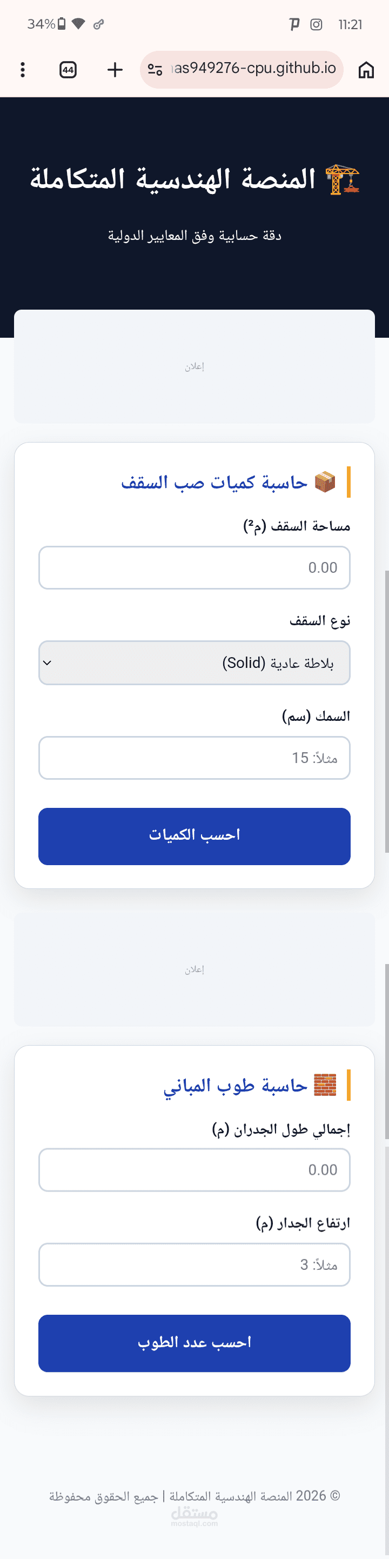Image resolution: width=389 pixels, height=1559 pixels.
Task: Open the browser kebab menu
Action: tap(22, 70)
